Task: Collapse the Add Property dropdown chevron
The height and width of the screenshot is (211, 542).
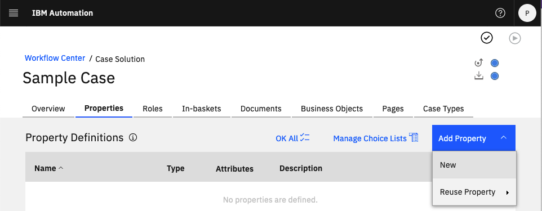Action: [504, 138]
